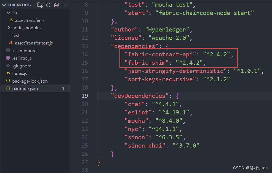Click JS icon beside index.js
Screen dimensions: 272x173
(x=8, y=73)
